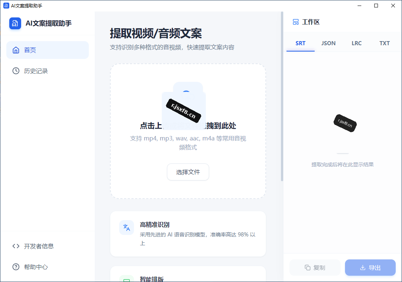Click the code brackets icon for 开发者信息
This screenshot has height=282, width=402.
click(x=16, y=246)
